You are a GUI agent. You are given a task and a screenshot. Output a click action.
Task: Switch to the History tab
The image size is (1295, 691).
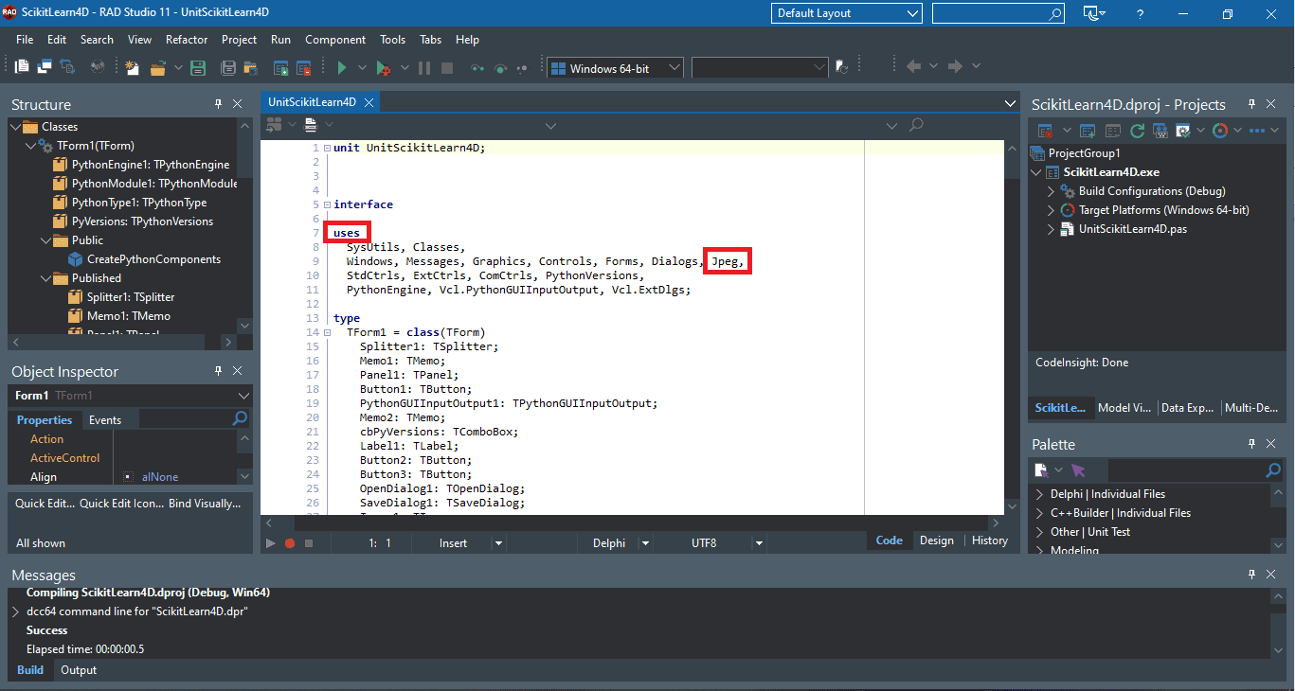(x=990, y=540)
